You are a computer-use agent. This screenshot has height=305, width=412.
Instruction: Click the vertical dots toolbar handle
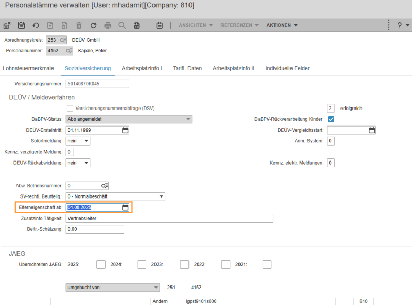pyautogui.click(x=389, y=25)
